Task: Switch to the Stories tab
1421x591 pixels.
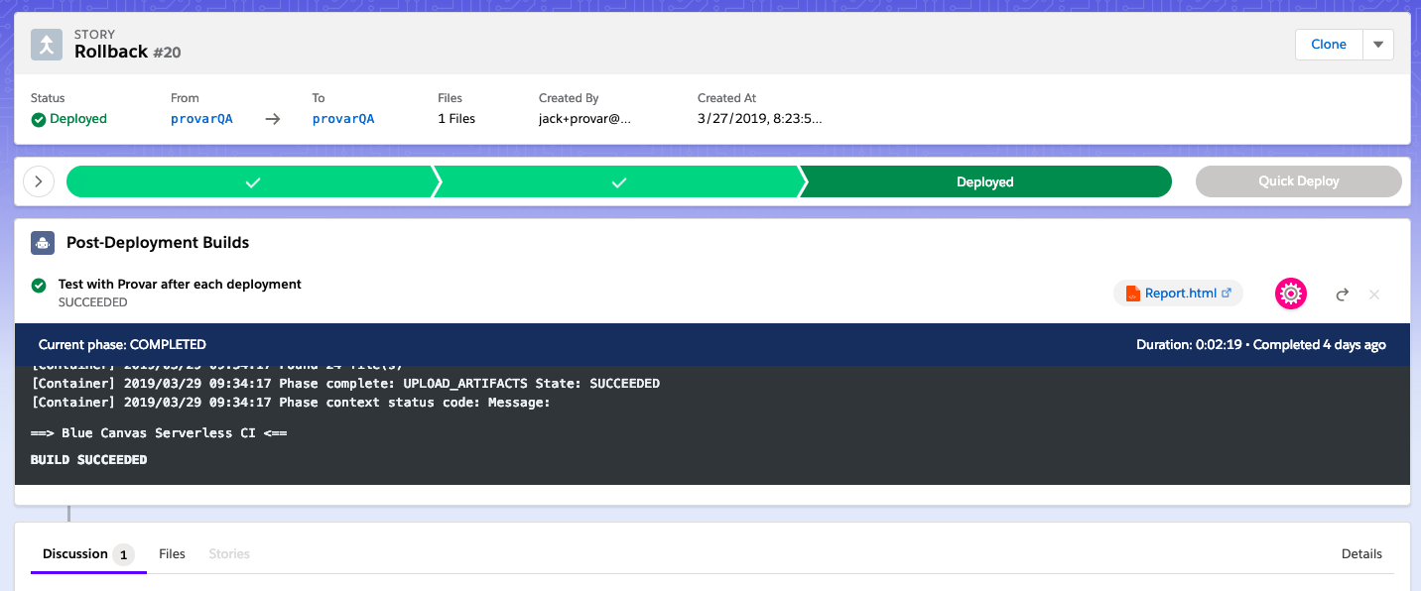Action: click(229, 554)
